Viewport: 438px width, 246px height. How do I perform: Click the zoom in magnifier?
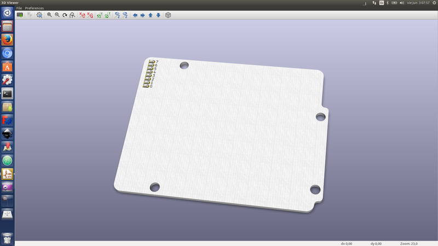click(49, 15)
